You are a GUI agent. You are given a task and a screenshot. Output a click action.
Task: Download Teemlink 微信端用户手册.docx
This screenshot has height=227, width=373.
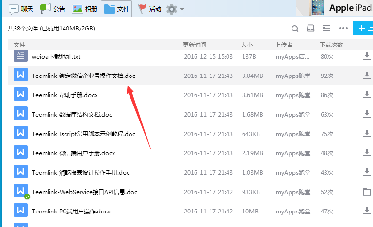click(367, 153)
